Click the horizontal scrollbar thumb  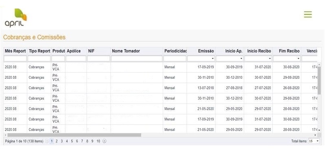(74, 135)
